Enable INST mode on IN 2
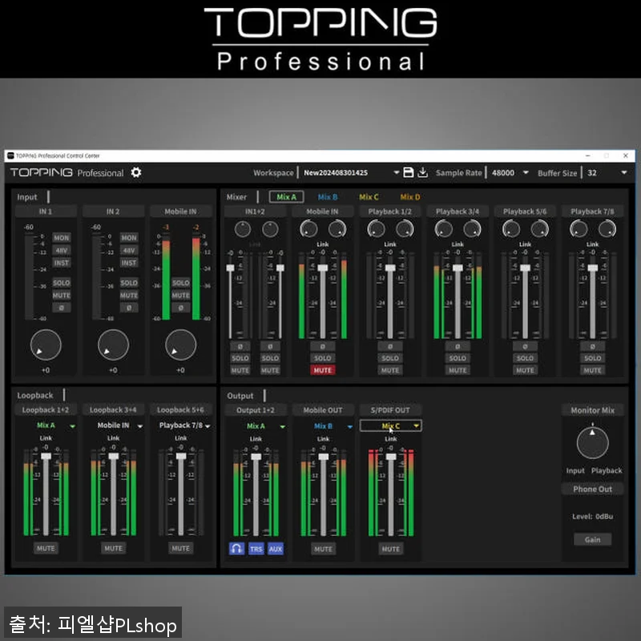The image size is (641, 641). coord(129,263)
